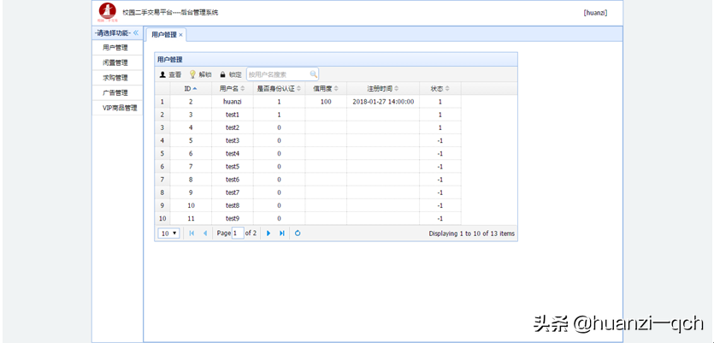The width and height of the screenshot is (714, 343).
Task: Sort by 信用度 column header
Action: point(326,88)
